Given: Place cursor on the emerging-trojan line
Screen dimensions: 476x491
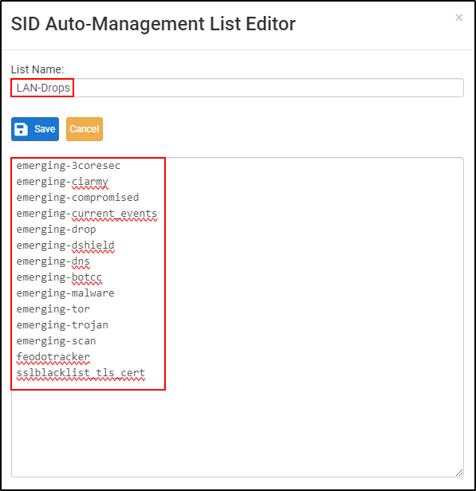Looking at the screenshot, I should pyautogui.click(x=62, y=325).
